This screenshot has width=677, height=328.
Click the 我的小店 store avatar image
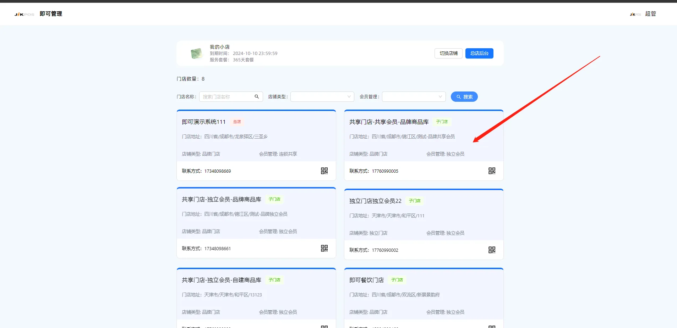pos(196,53)
